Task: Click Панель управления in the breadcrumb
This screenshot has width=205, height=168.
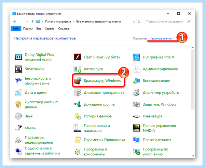Action: click(58, 22)
